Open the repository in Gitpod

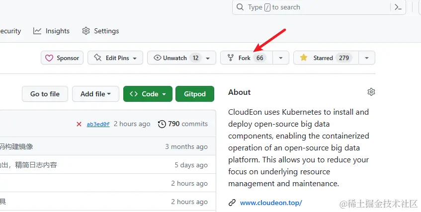(194, 94)
